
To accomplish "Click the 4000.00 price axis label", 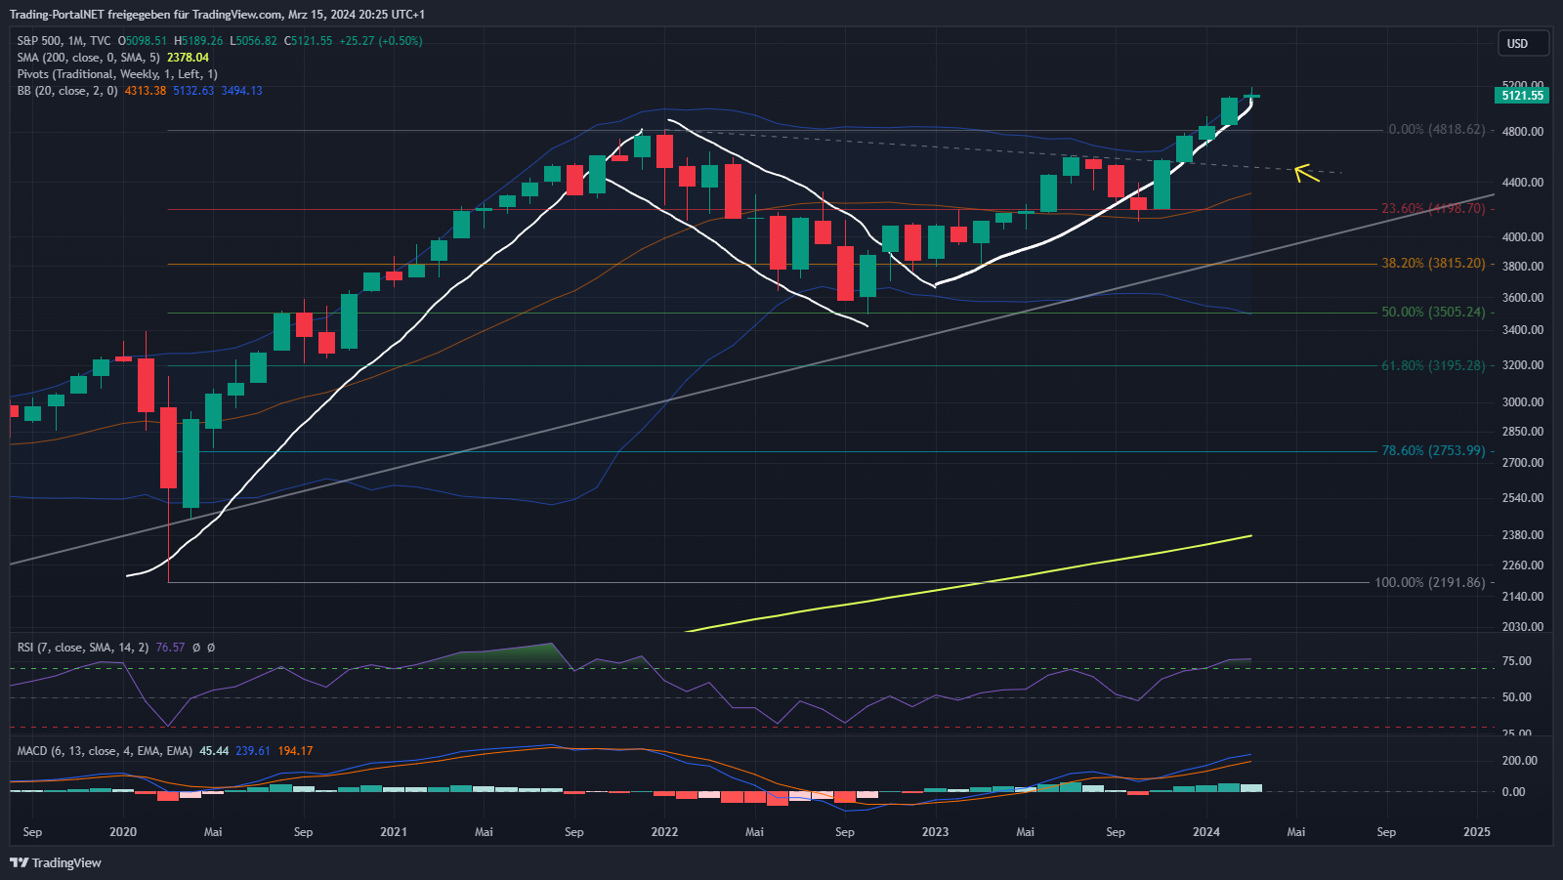I will 1522,237.
